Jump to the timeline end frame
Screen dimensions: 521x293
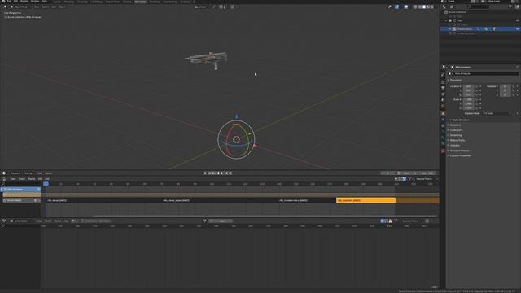tap(230, 173)
